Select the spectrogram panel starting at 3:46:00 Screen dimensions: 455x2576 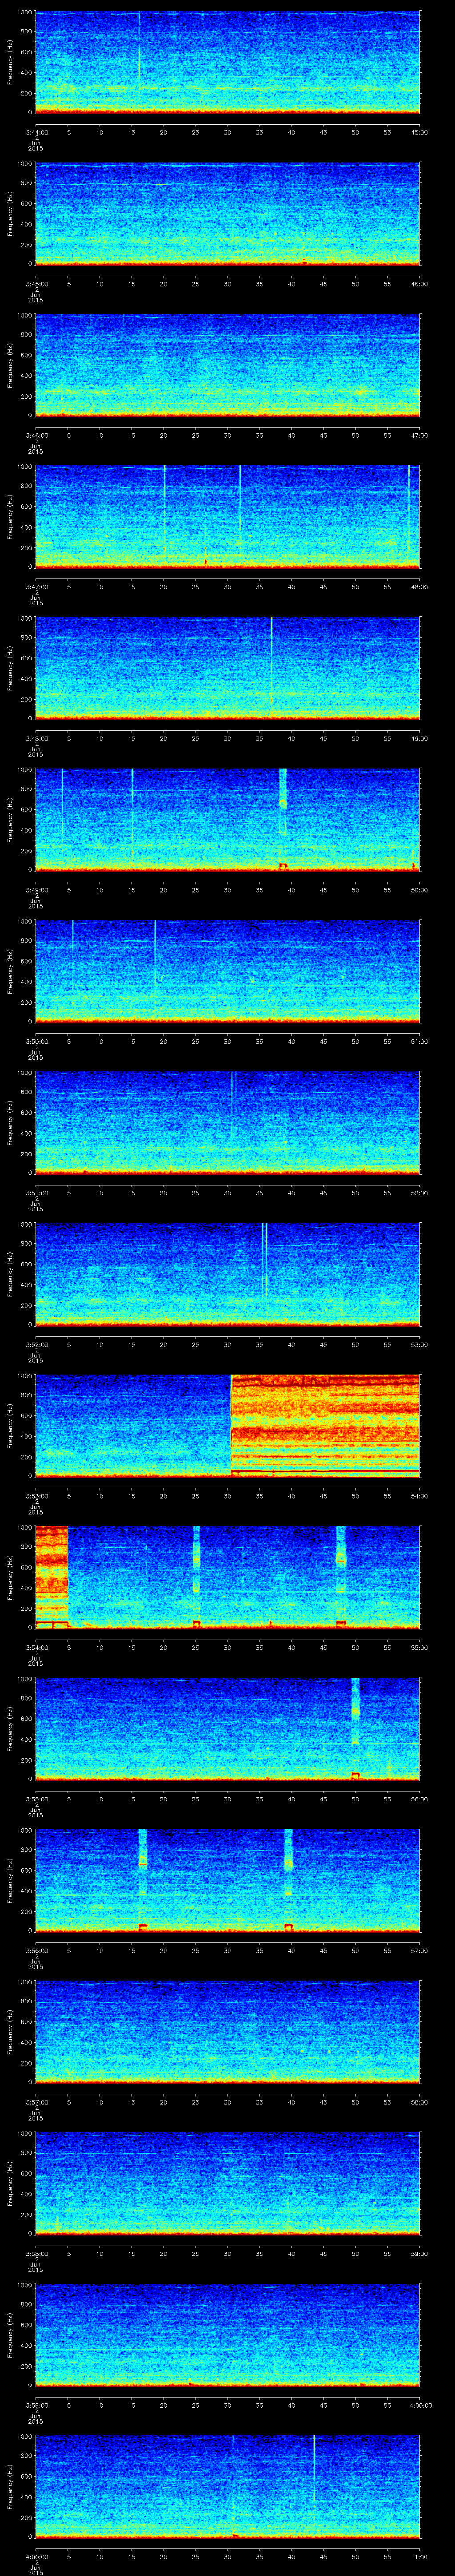click(228, 365)
